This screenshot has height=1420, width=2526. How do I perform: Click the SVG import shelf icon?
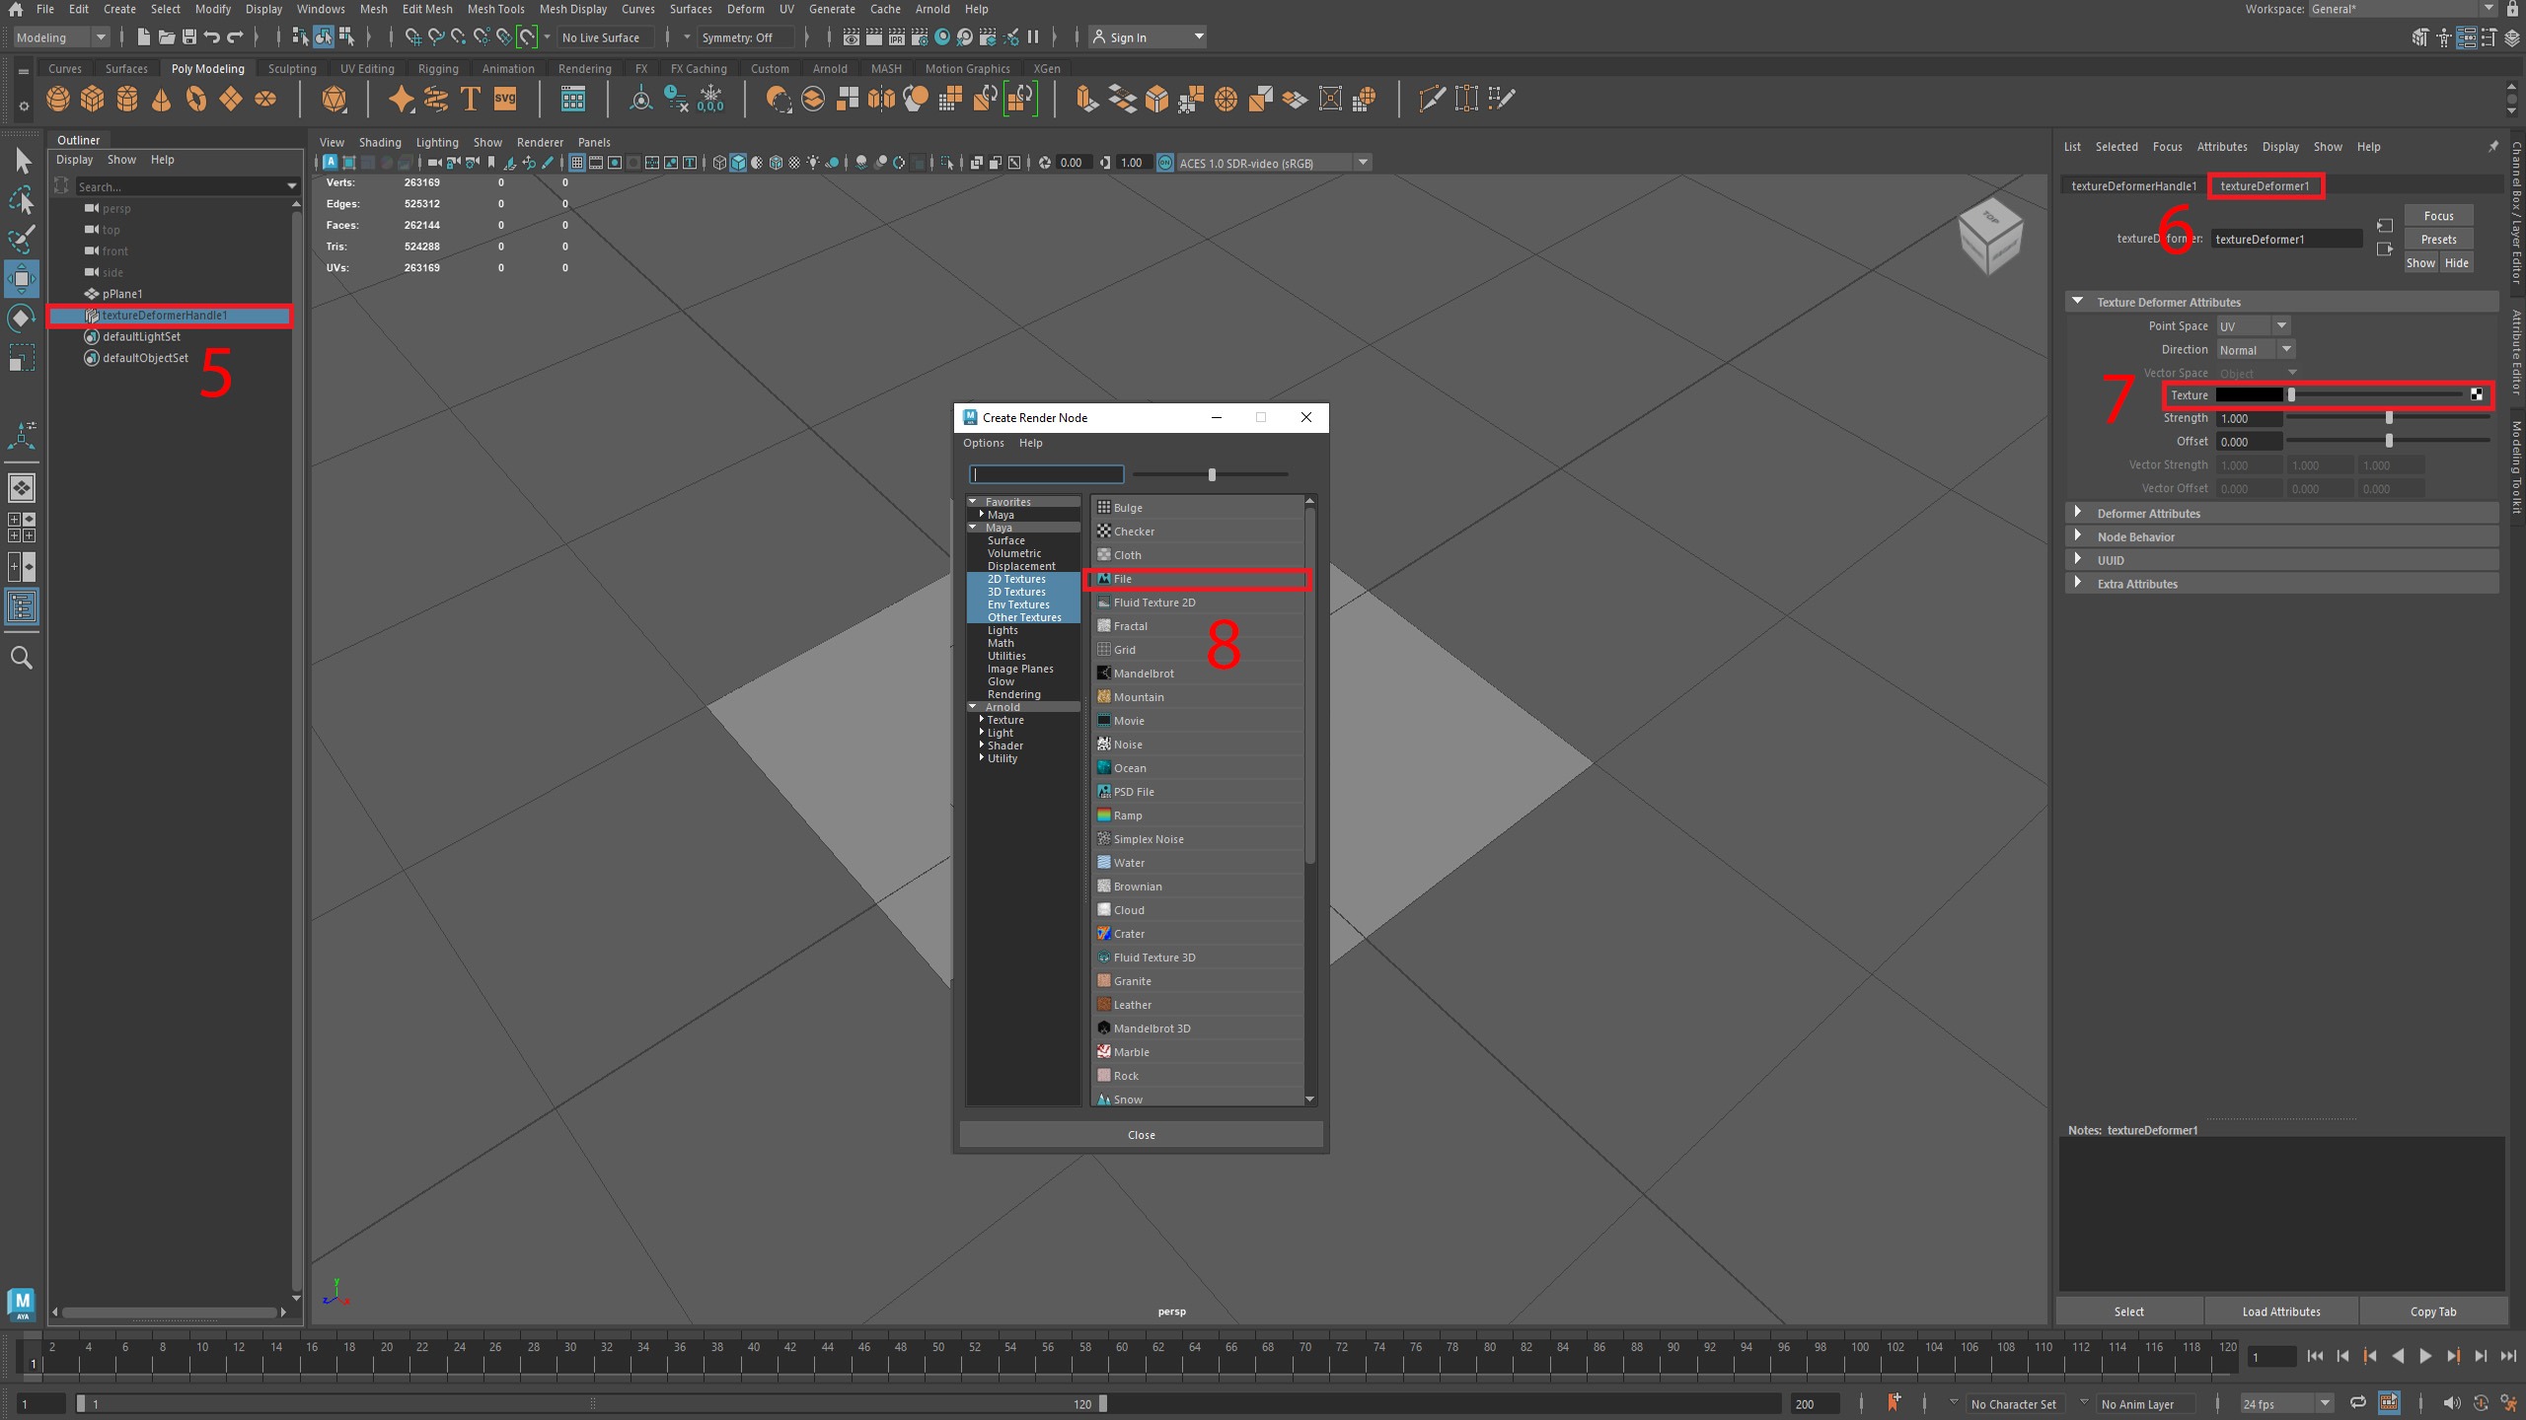coord(505,99)
